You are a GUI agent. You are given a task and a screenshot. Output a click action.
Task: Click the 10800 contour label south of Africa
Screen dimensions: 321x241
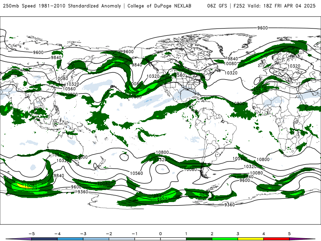[263, 159]
